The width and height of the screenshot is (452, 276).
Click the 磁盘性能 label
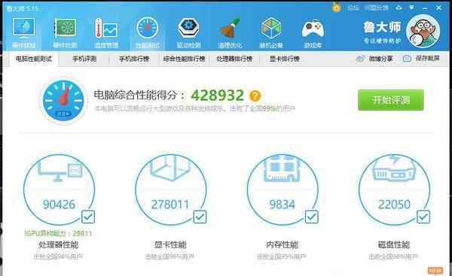(x=394, y=245)
